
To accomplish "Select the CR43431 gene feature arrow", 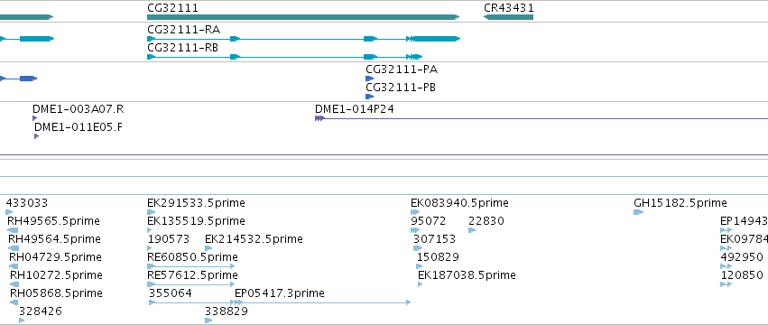I will tap(508, 17).
